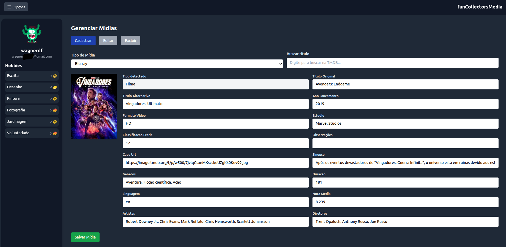Viewport: 506px width, 247px height.
Task: Focus the Ano Lancamento field
Action: pyautogui.click(x=405, y=104)
